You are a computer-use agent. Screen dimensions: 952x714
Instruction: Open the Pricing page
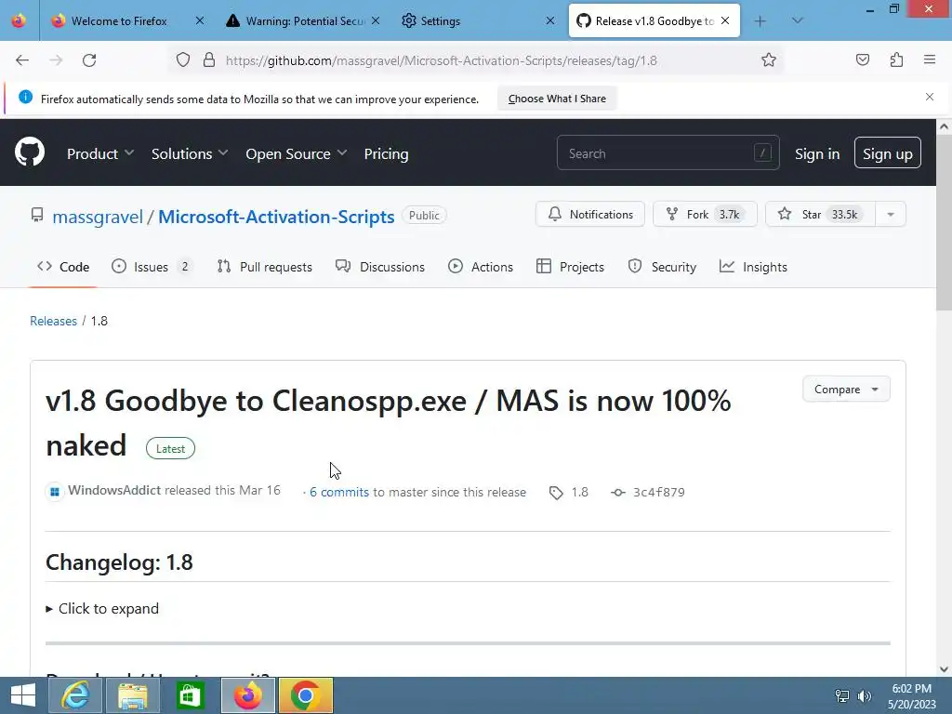tap(386, 154)
